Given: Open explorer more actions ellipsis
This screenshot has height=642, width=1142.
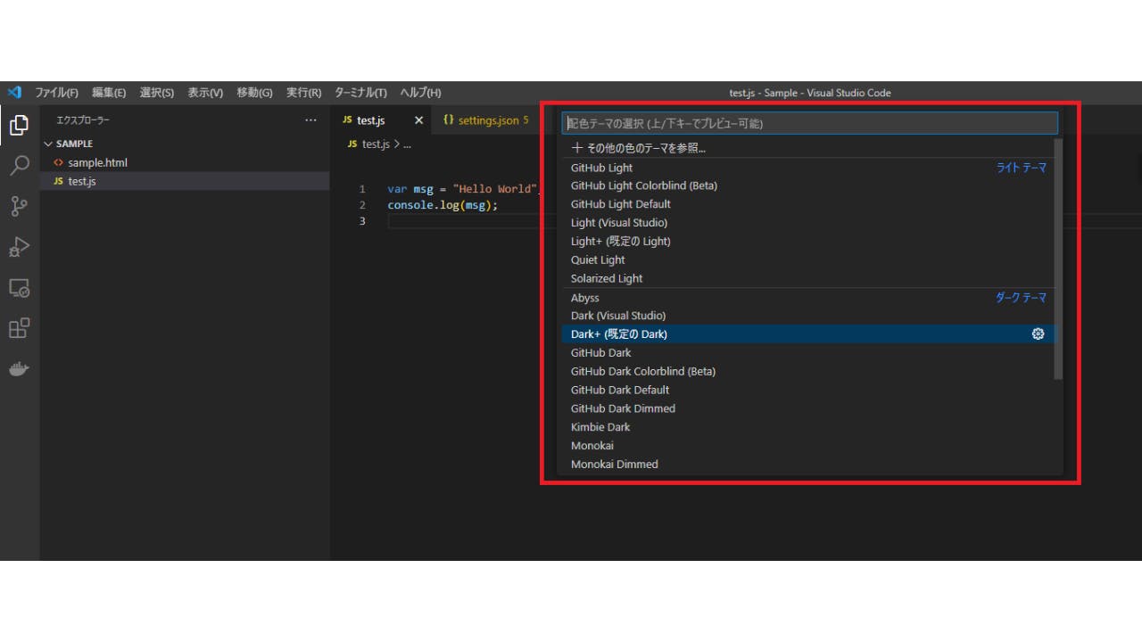Looking at the screenshot, I should coord(310,120).
